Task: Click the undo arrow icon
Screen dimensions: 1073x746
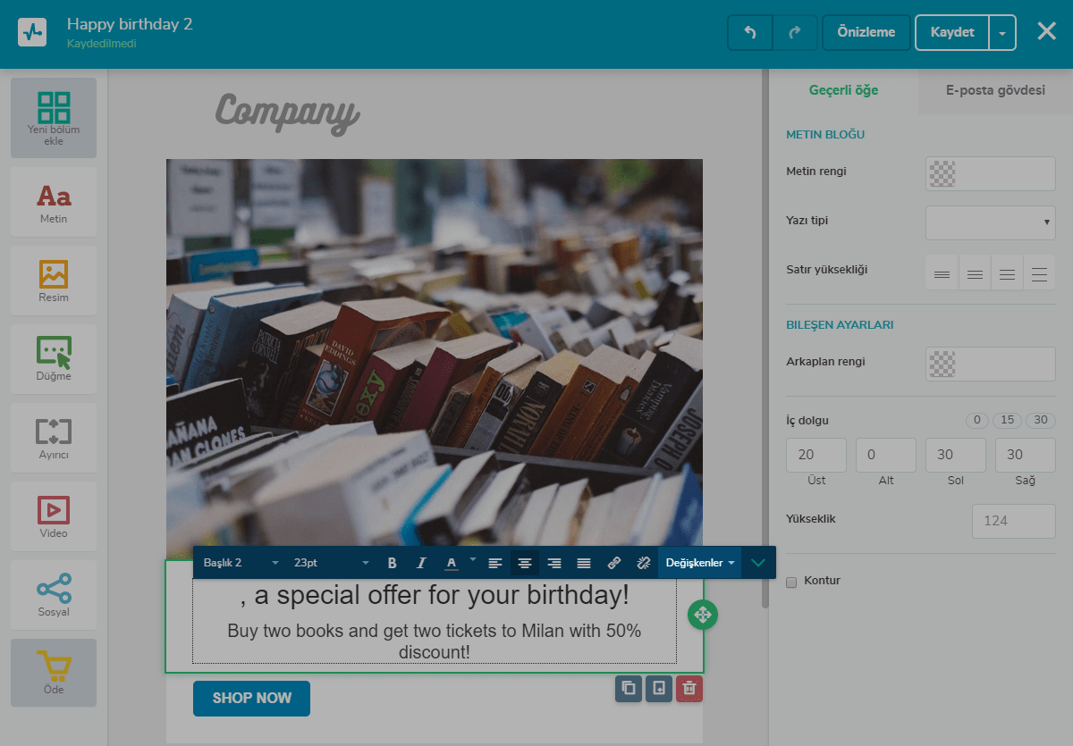Action: pyautogui.click(x=750, y=32)
